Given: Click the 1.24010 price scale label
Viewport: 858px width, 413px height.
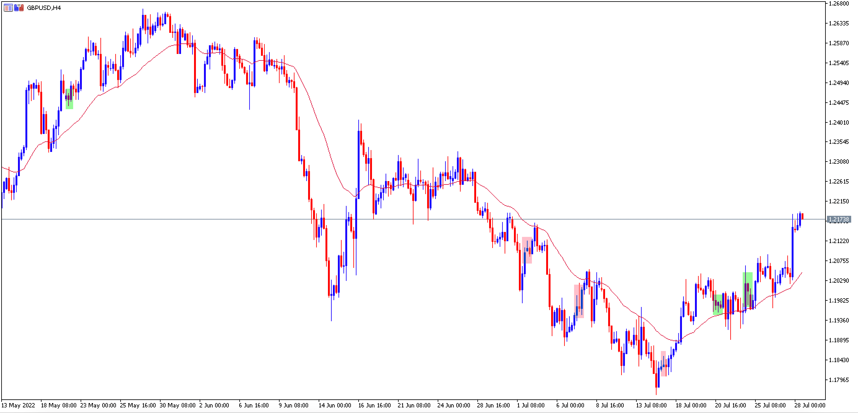Looking at the screenshot, I should pos(839,122).
